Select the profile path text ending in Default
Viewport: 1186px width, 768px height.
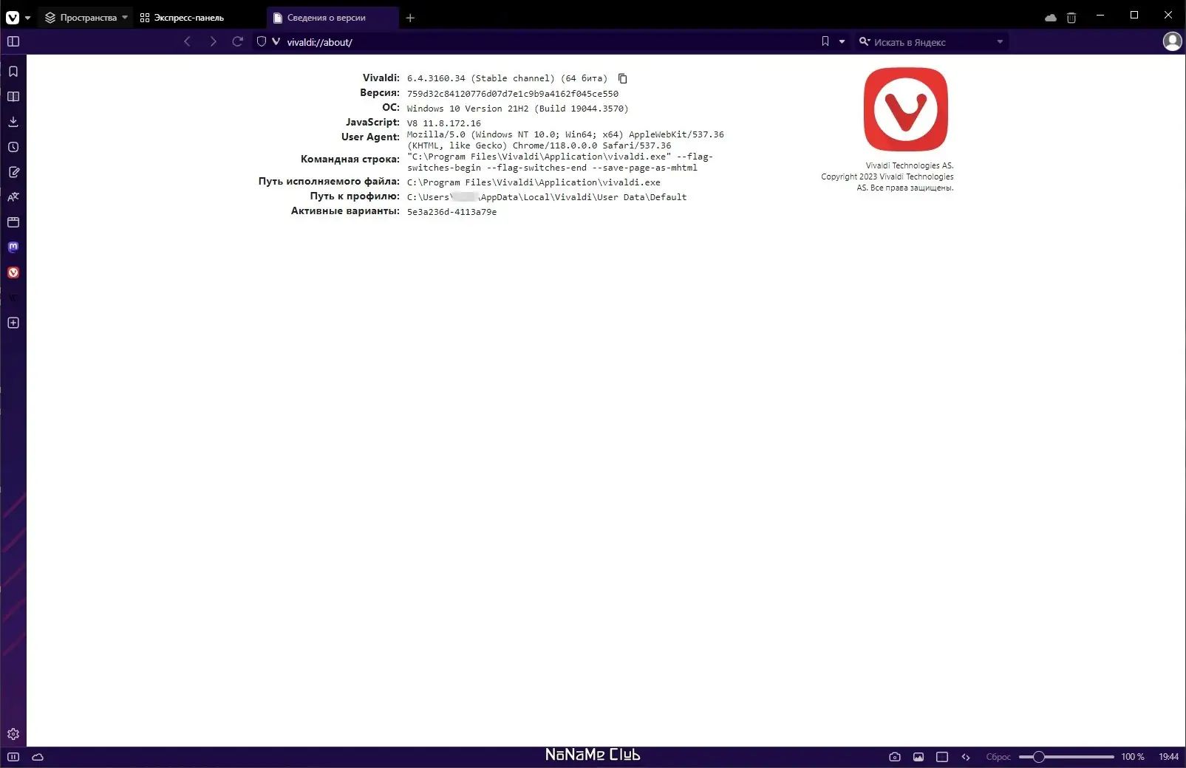pos(547,197)
